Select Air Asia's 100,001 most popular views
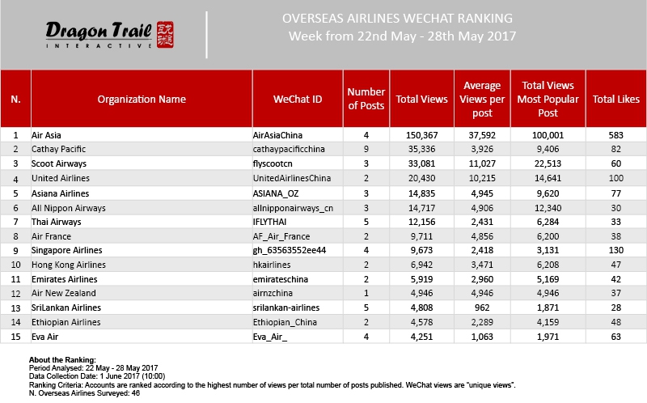This screenshot has height=403, width=647. pyautogui.click(x=548, y=135)
